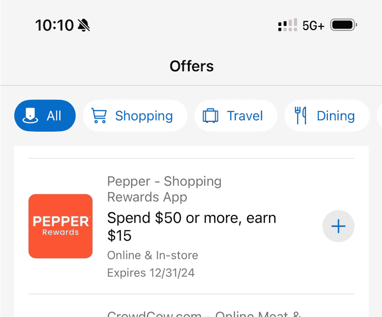Select the Dining filter chip
Viewport: 382px width, 317px height.
(327, 116)
